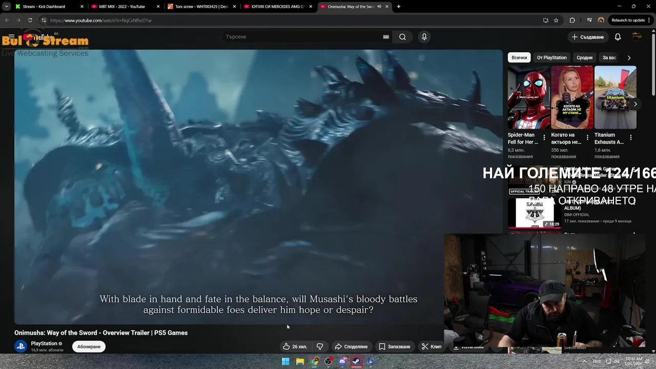
Task: Click Relaunch to update button
Action: 628,20
